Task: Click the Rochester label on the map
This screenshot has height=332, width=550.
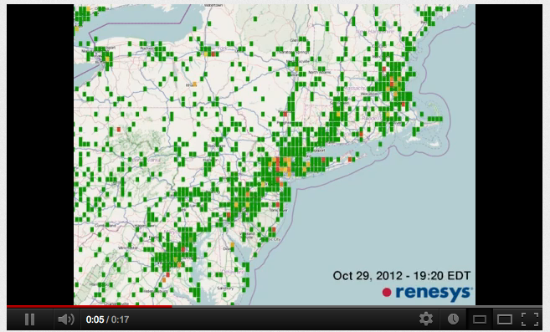Action: click(x=147, y=48)
